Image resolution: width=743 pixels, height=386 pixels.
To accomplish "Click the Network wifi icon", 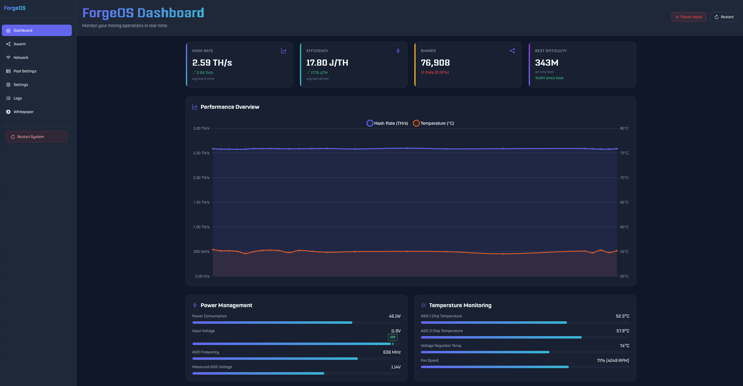I will pyautogui.click(x=8, y=58).
